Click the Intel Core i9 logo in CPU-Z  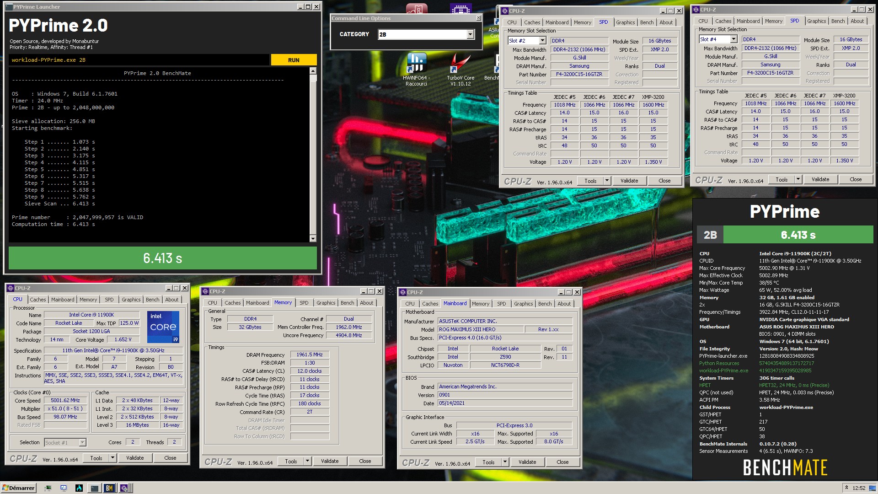click(163, 327)
